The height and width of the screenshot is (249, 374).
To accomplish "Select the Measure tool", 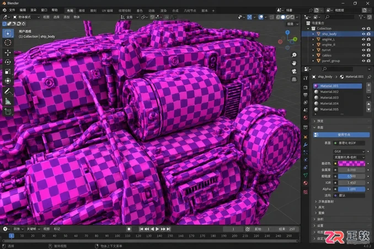I will tap(8, 101).
